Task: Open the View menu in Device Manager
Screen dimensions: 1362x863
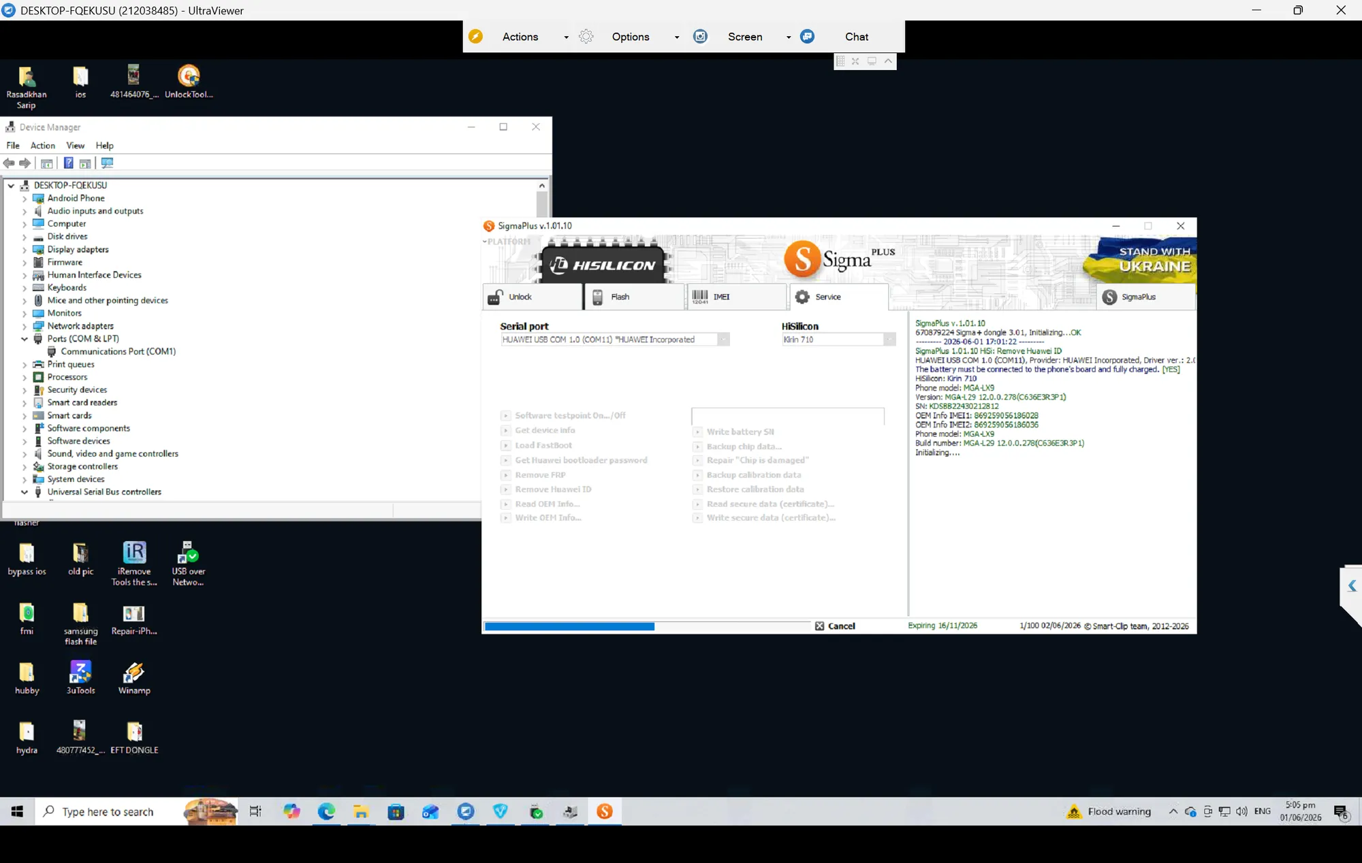Action: coord(75,146)
